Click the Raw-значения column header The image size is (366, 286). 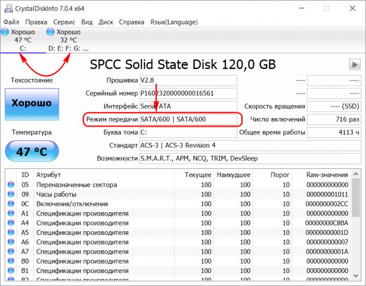coord(322,175)
